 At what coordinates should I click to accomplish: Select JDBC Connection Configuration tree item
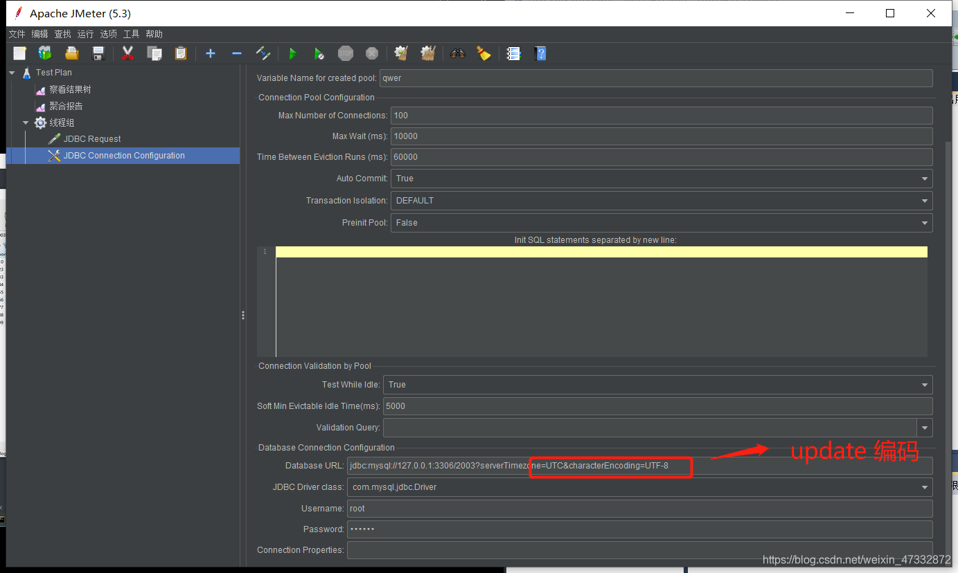124,156
